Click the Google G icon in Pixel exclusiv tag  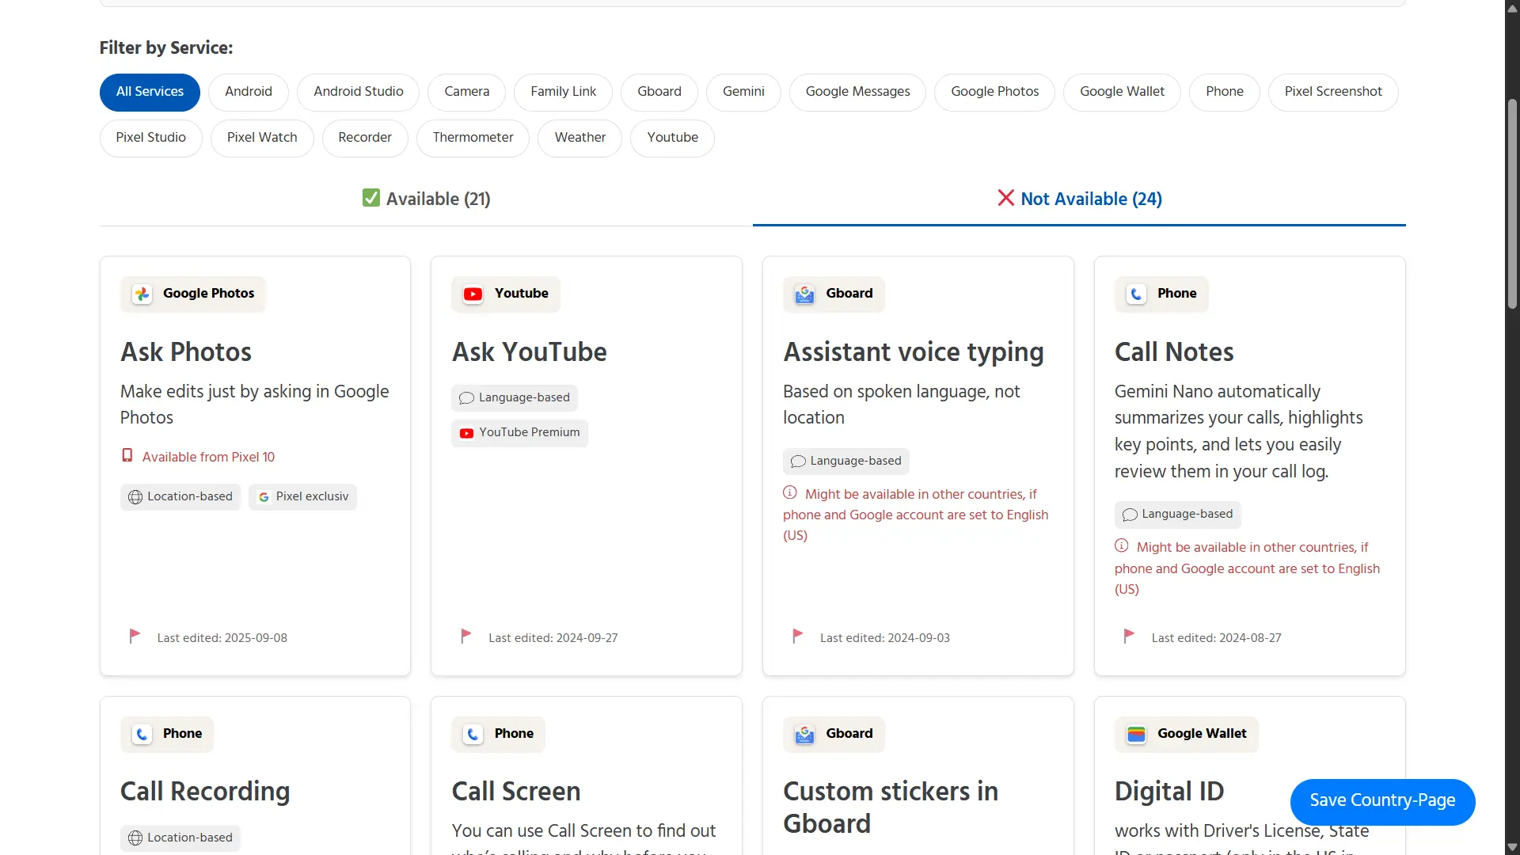tap(264, 497)
